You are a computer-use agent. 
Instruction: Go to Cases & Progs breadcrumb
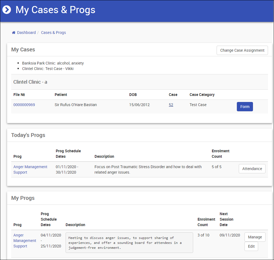pyautogui.click(x=53, y=33)
